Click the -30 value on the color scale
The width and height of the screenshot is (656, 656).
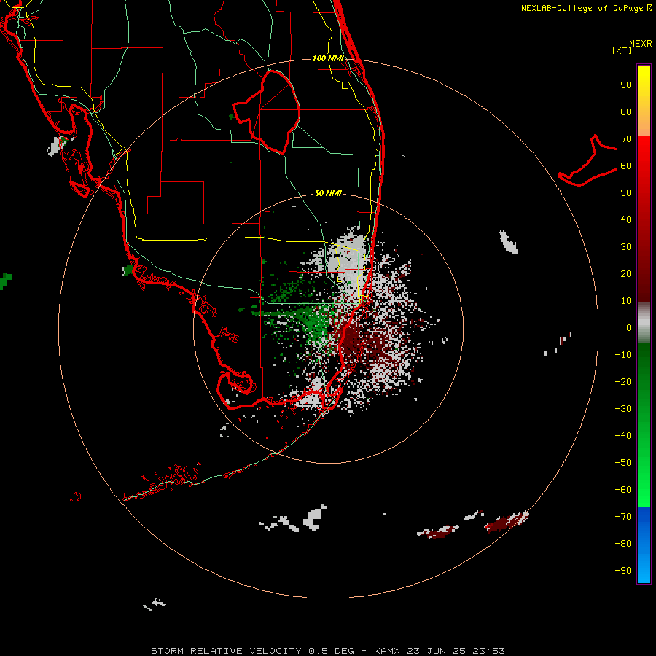pyautogui.click(x=623, y=409)
